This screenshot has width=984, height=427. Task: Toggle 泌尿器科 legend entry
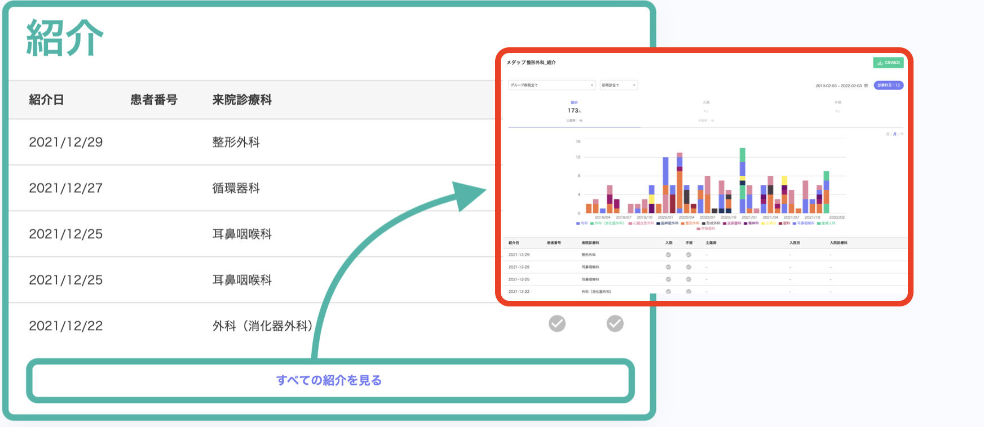732,223
